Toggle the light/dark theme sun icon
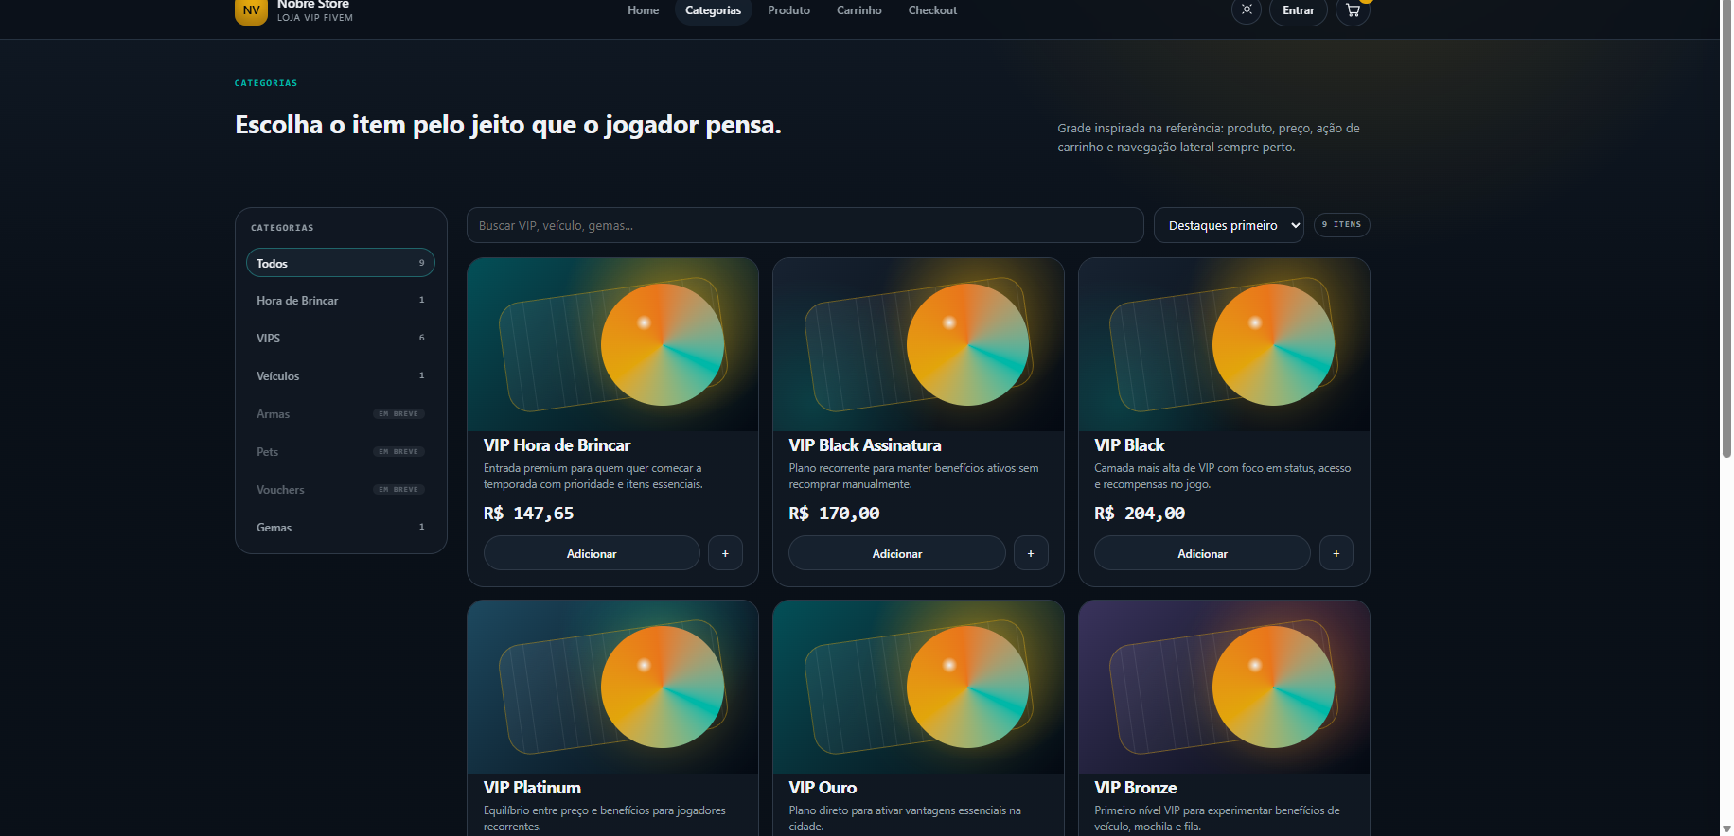Screen dimensions: 1734x836 pyautogui.click(x=1247, y=10)
